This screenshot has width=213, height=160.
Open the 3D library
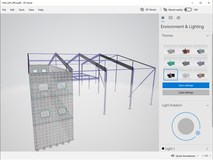coord(148,10)
